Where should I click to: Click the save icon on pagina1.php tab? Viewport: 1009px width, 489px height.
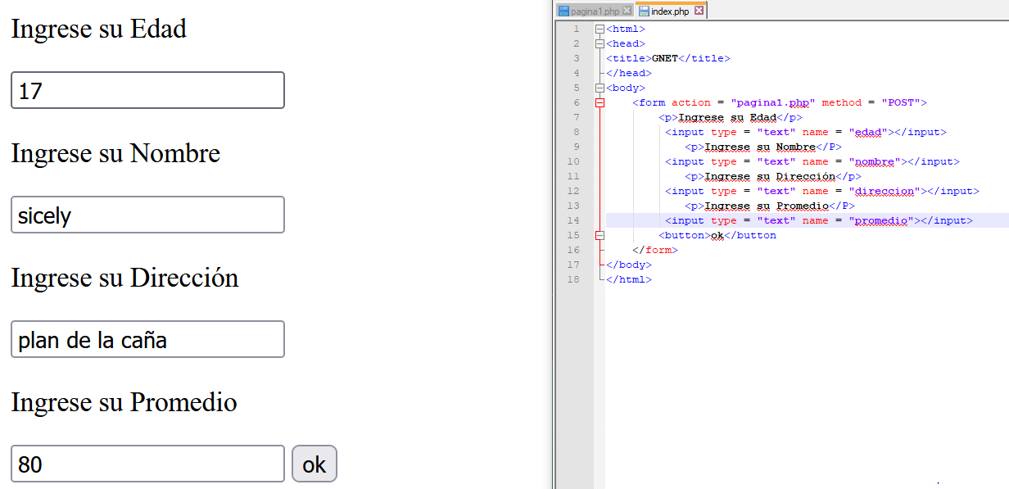(563, 11)
